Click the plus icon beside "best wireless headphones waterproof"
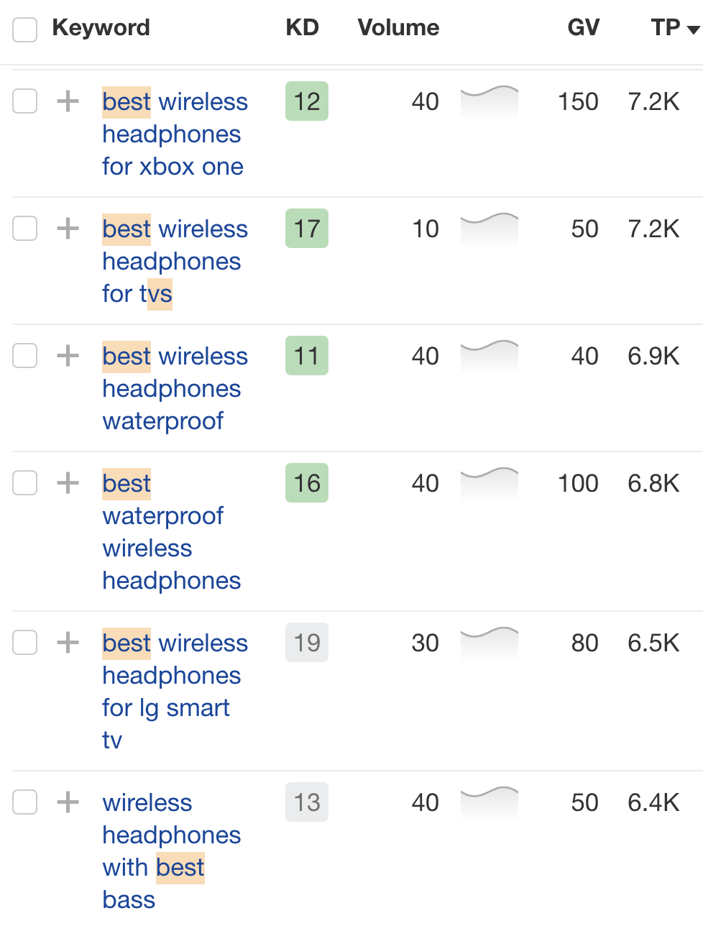Screen dimensions: 703x926 click(x=67, y=355)
